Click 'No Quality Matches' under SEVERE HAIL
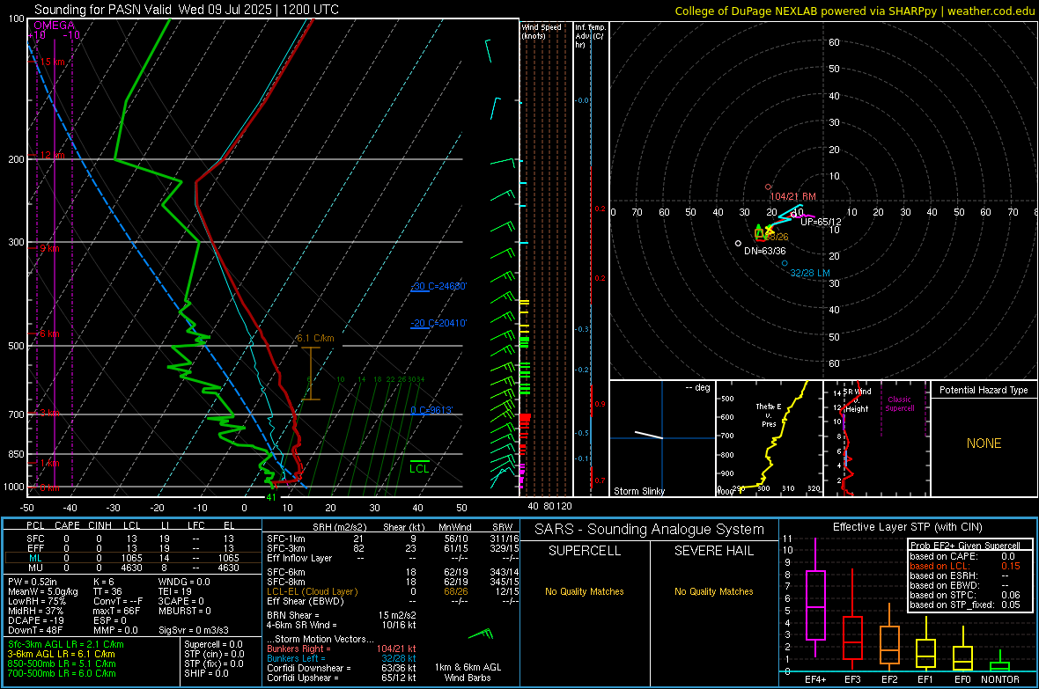 713,591
